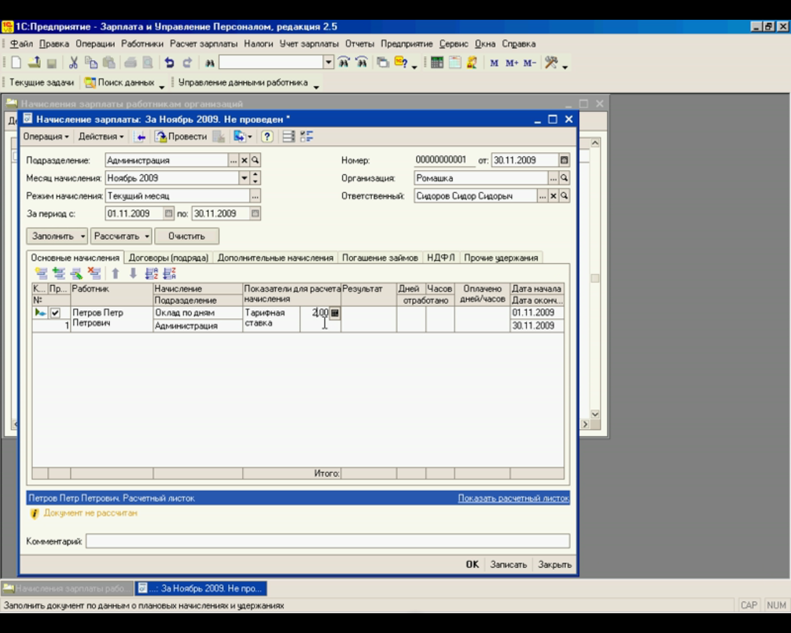This screenshot has height=633, width=791.
Task: Switch to Начисления зарплаты работникам window in taskbar
Action: tap(67, 588)
